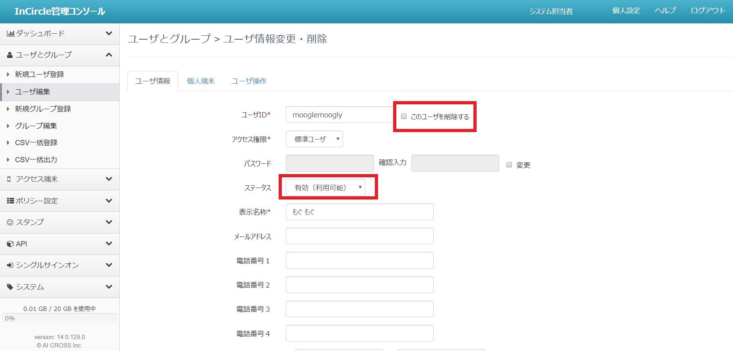
Task: Click the storage usage progress bar
Action: pyautogui.click(x=60, y=318)
